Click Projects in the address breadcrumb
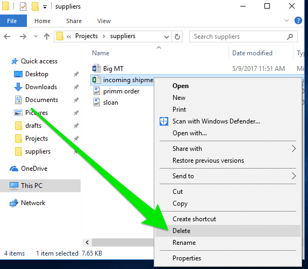308x269 pixels. [x=87, y=36]
